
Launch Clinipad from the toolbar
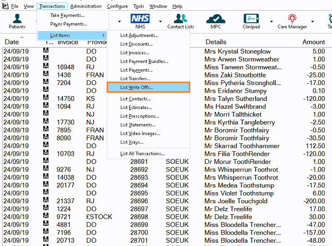pyautogui.click(x=251, y=21)
